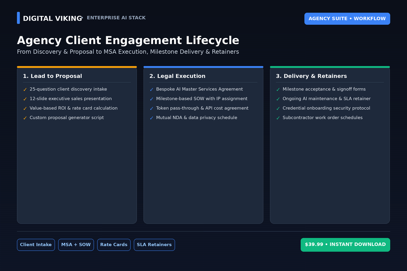Select 'Ongoing AI maintenance & SLA retainer' text

point(327,99)
